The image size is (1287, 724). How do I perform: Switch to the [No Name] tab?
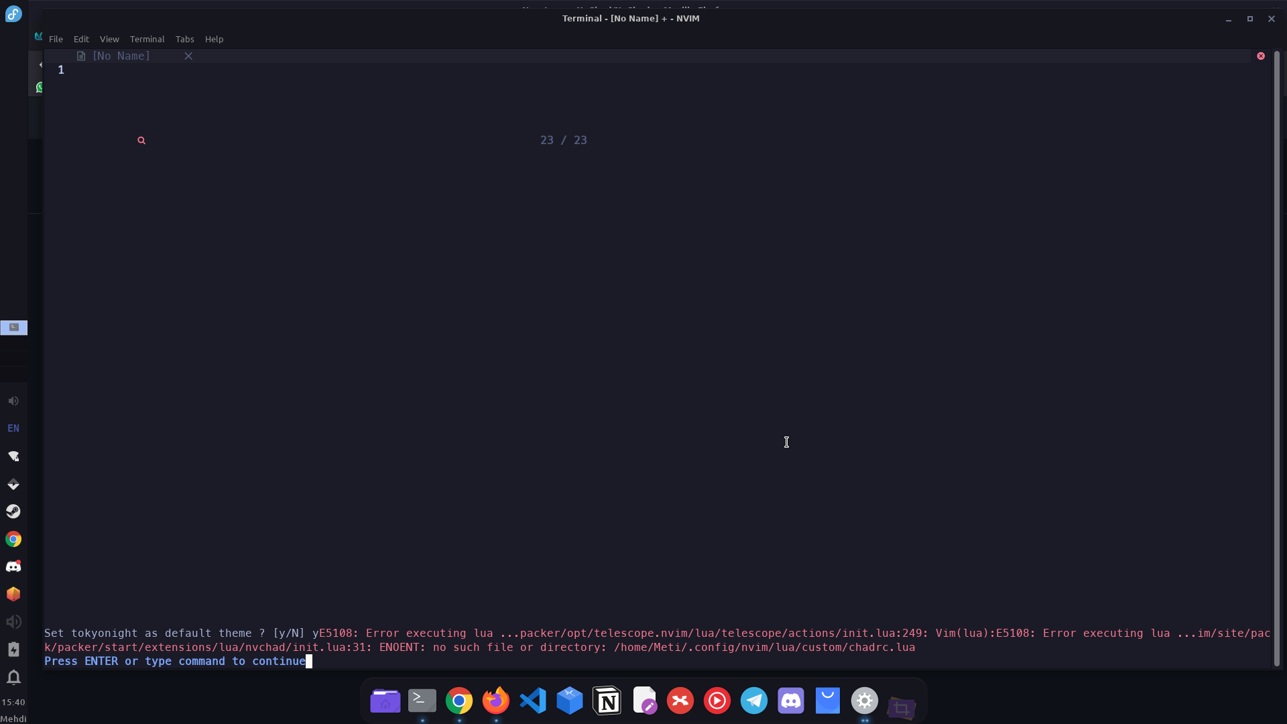(x=121, y=56)
